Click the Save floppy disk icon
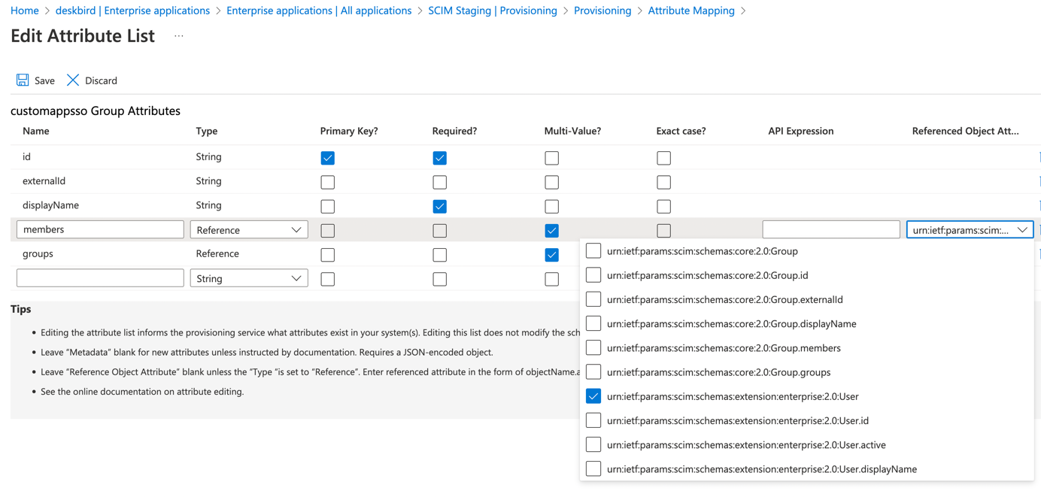 pos(23,80)
